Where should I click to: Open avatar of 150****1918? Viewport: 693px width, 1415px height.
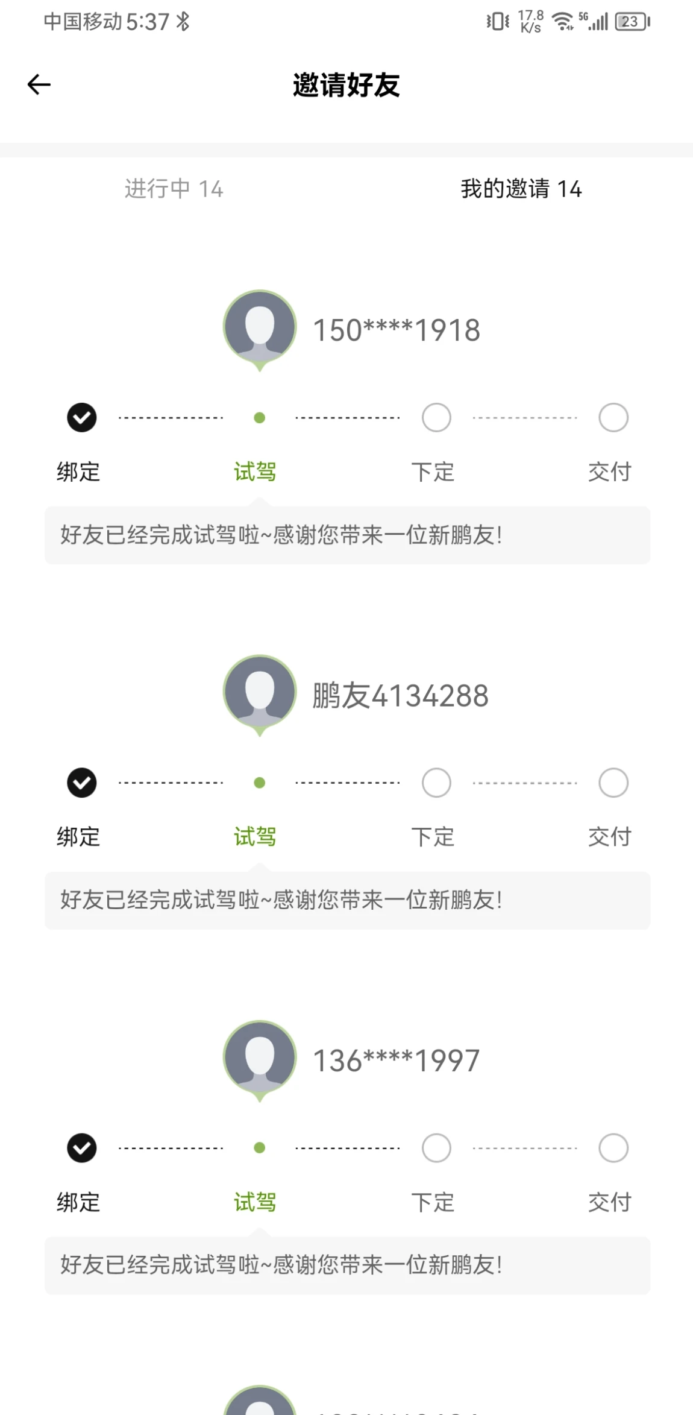pyautogui.click(x=260, y=329)
